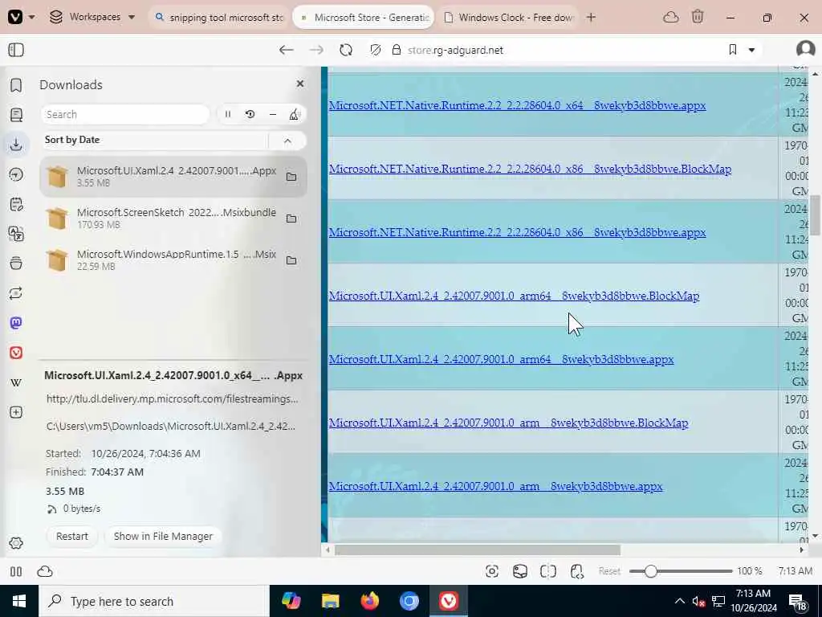Viewport: 822px width, 617px height.
Task: Open the sessions arrows panel icon
Action: pyautogui.click(x=16, y=293)
